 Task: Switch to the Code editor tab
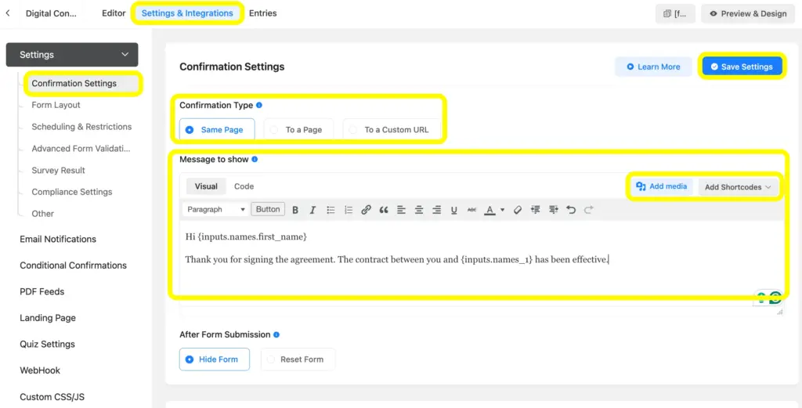click(244, 186)
